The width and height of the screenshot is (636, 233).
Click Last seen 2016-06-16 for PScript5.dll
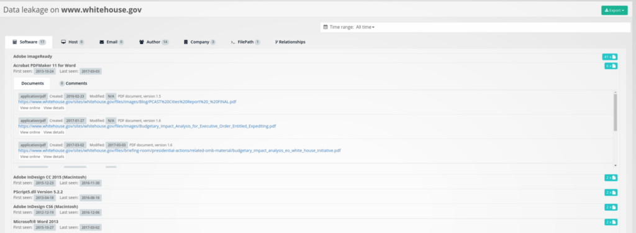pyautogui.click(x=91, y=198)
